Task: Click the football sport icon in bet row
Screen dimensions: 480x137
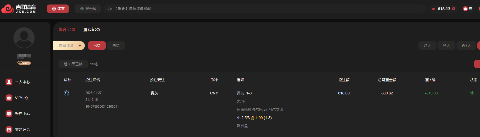Action: [x=66, y=93]
